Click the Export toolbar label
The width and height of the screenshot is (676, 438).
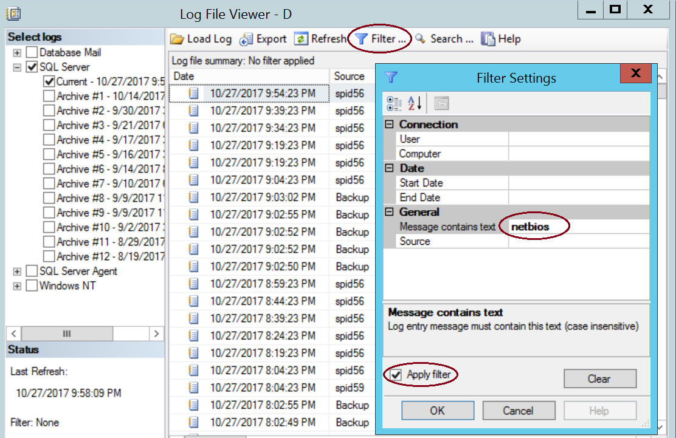click(x=271, y=39)
